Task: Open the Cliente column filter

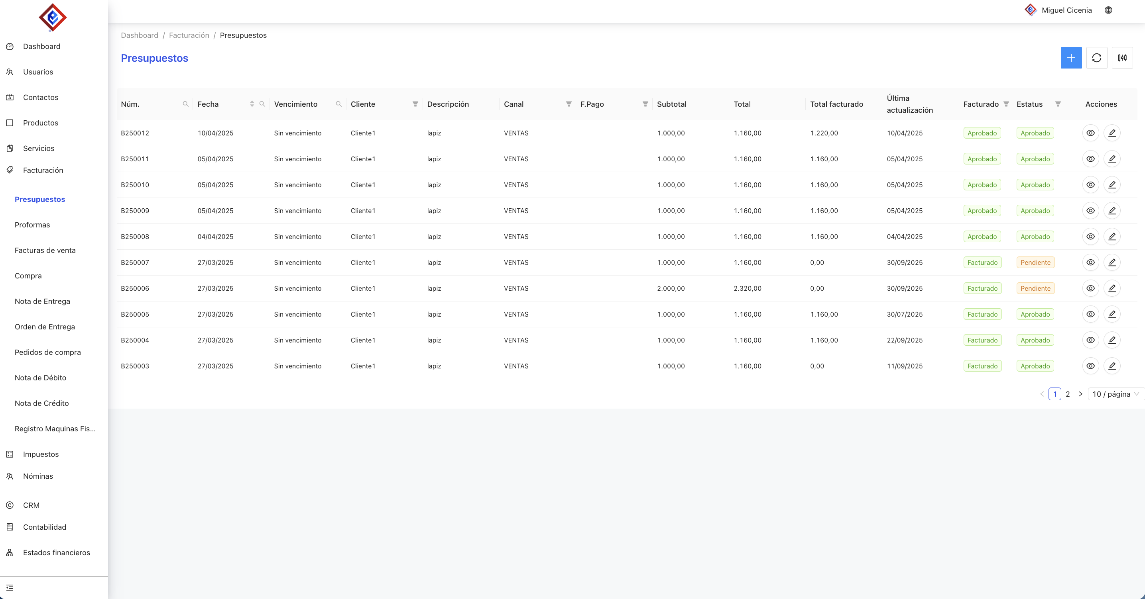Action: pos(415,104)
